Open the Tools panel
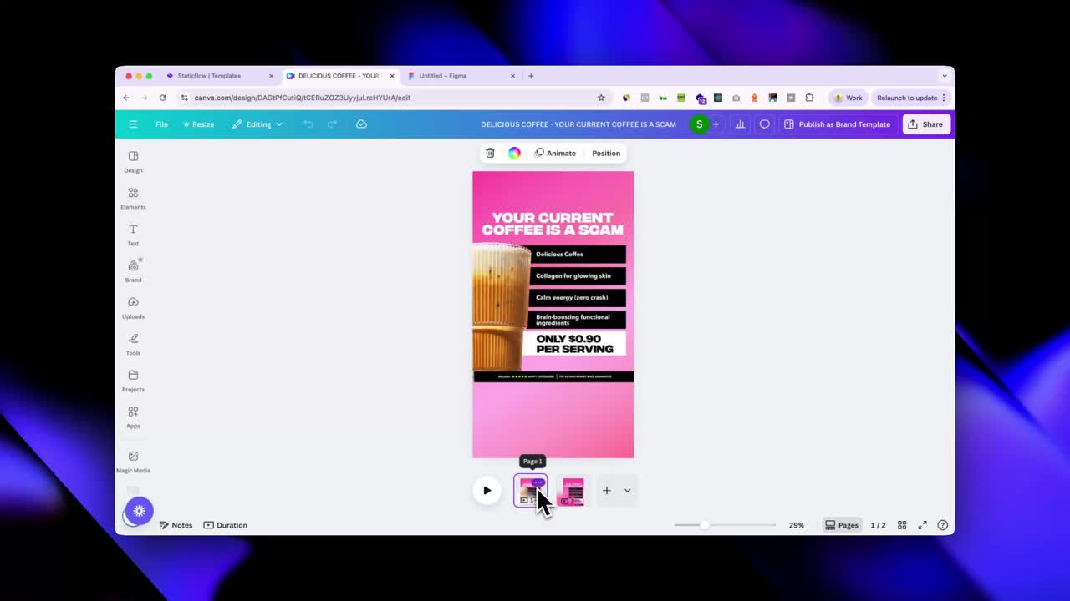 pyautogui.click(x=133, y=345)
